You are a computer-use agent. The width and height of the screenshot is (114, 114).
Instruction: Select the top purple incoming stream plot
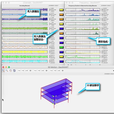click(x=25, y=10)
